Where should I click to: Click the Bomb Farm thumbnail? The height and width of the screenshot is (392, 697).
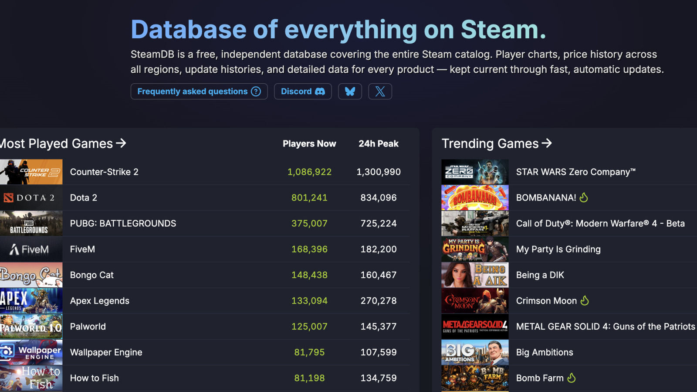coord(475,378)
